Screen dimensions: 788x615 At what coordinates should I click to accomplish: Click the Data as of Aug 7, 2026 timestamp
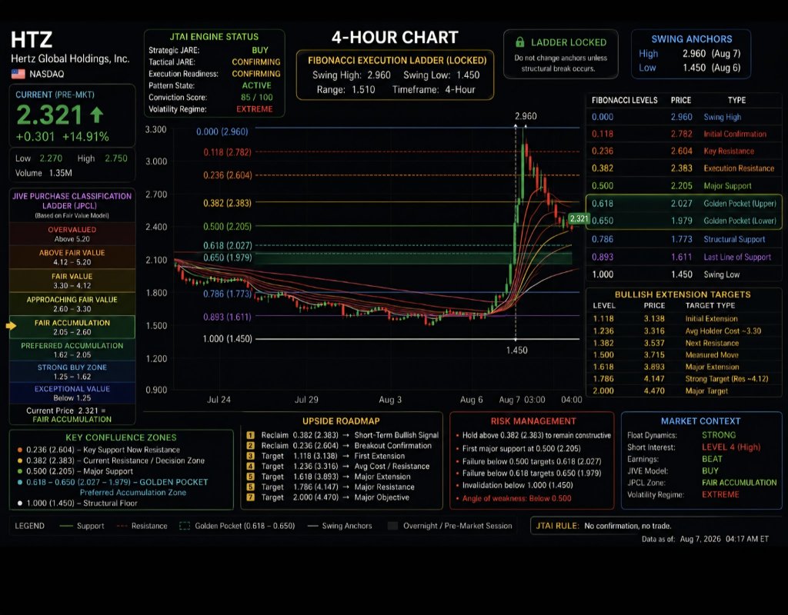point(705,539)
